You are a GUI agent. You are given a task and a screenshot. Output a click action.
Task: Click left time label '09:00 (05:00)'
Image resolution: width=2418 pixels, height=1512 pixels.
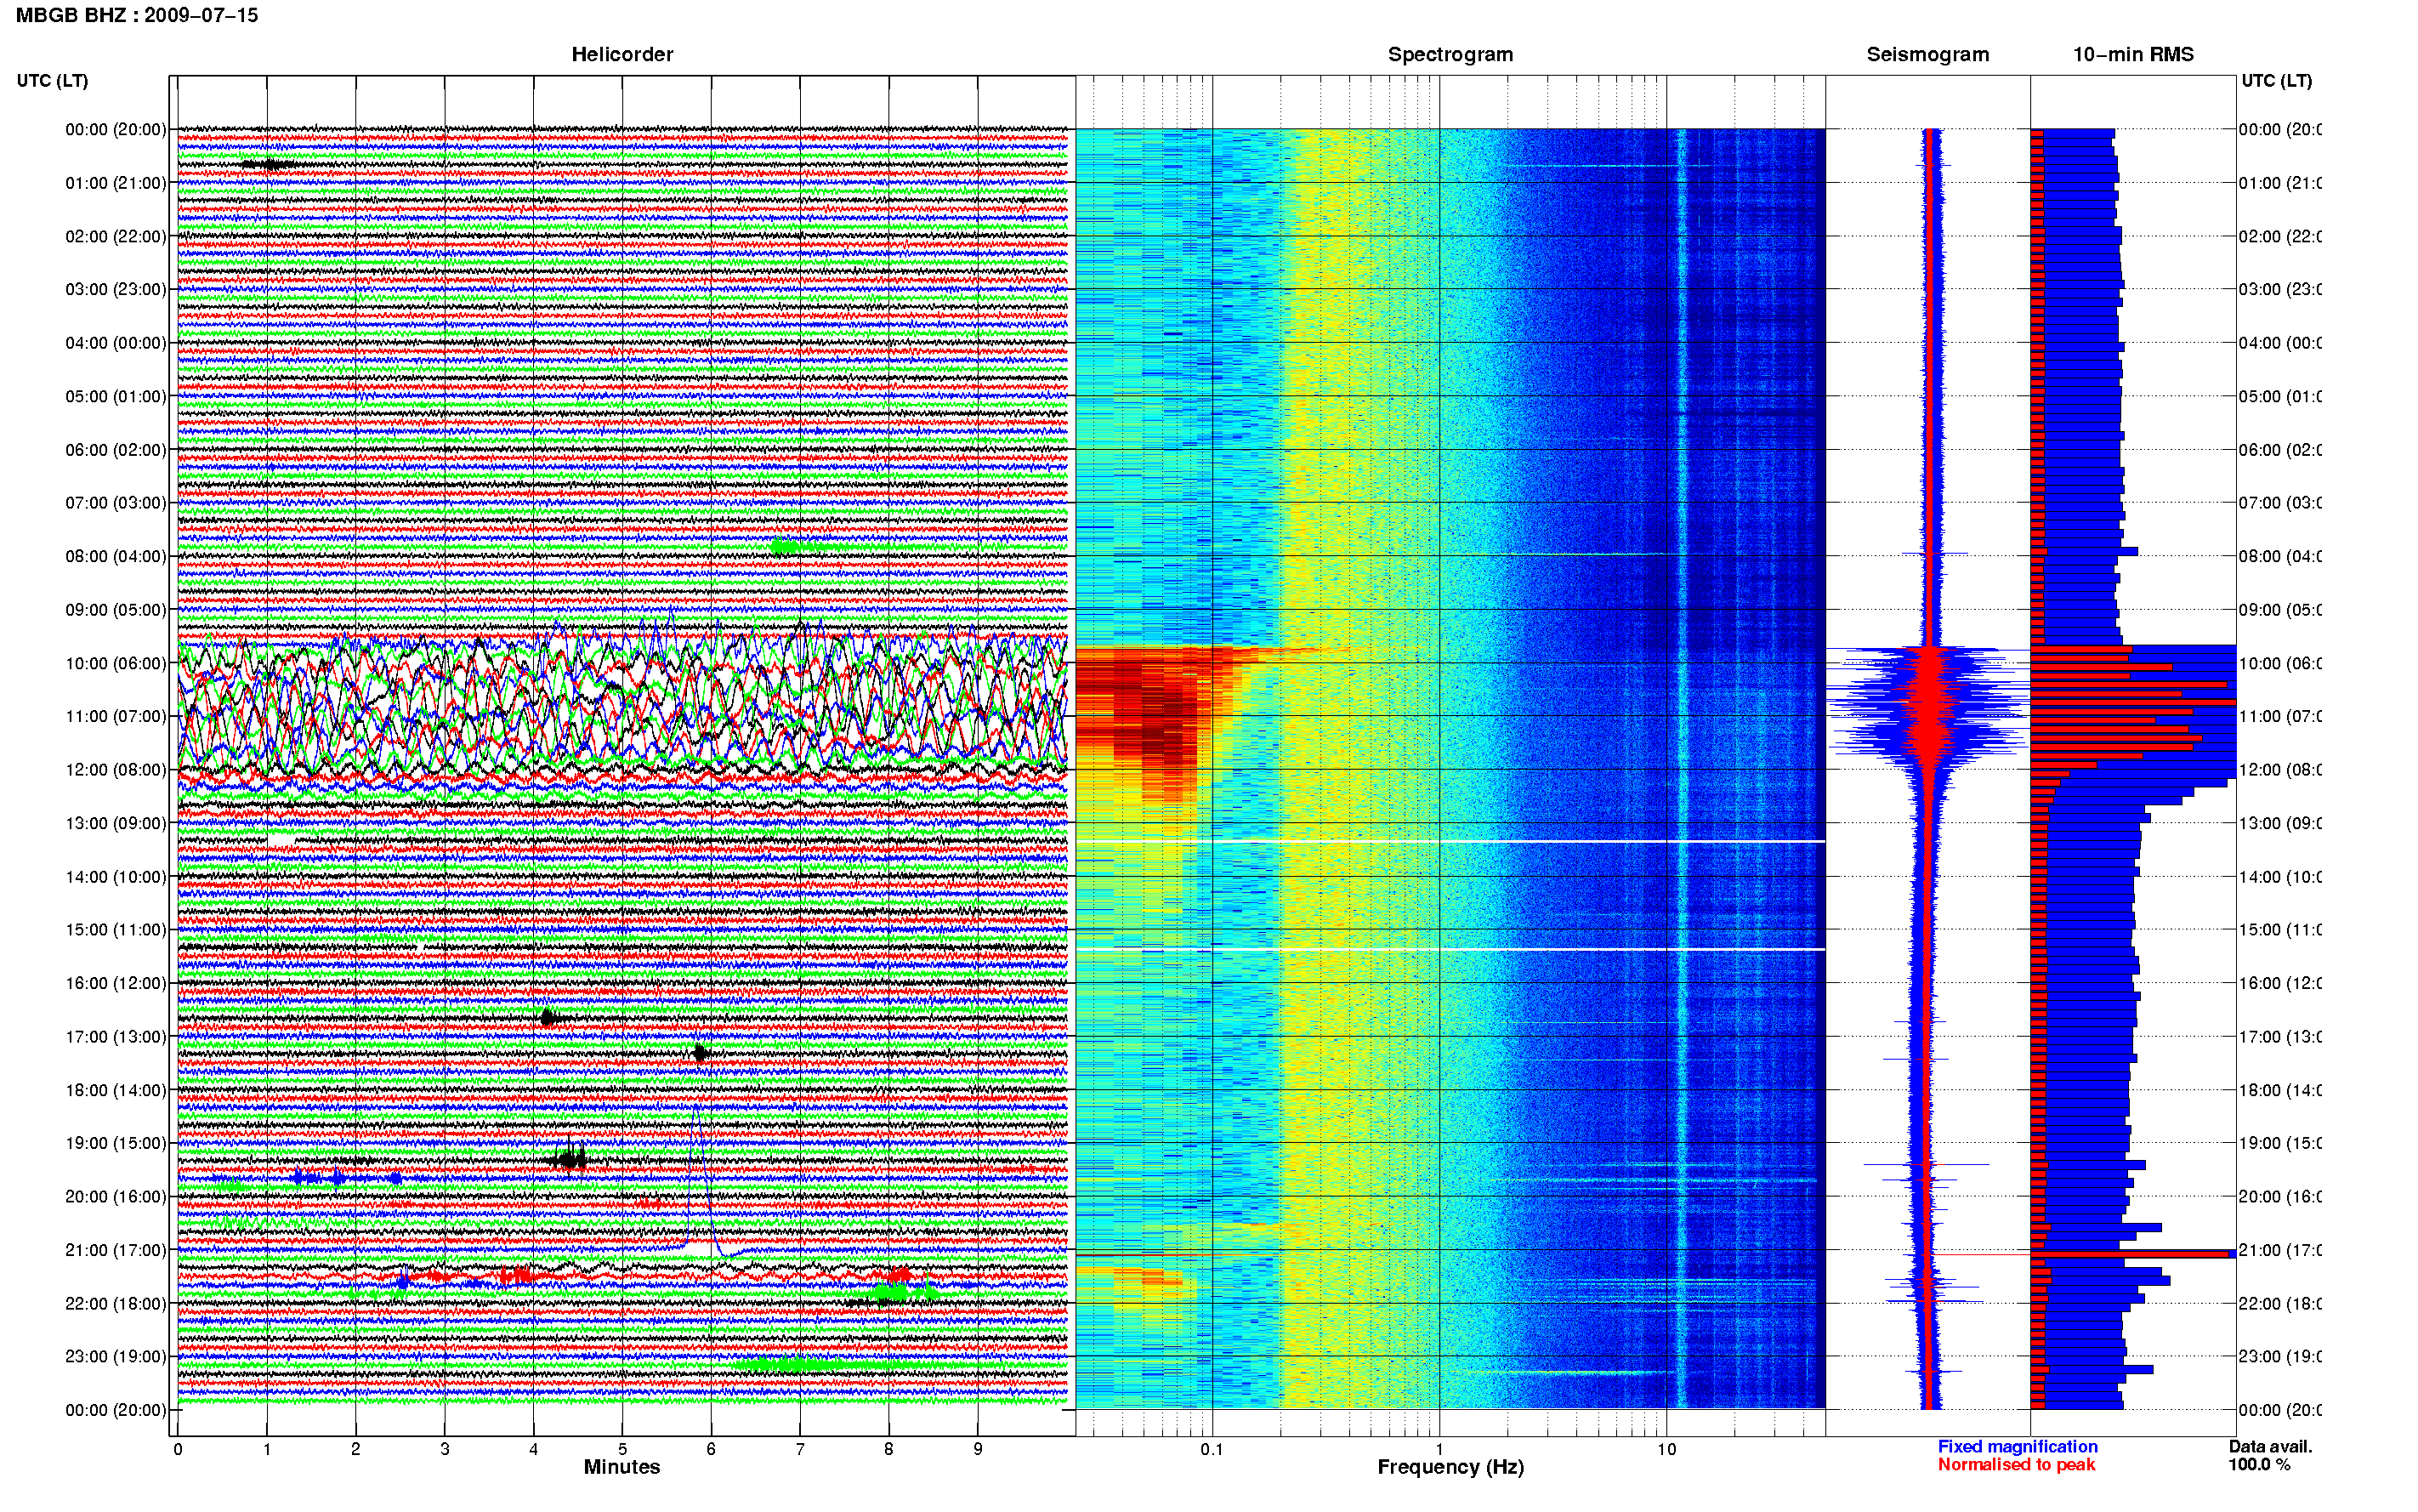pos(116,609)
